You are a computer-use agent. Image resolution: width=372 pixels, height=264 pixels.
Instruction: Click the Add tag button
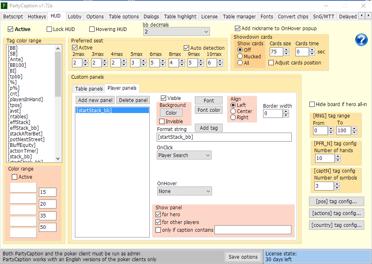(209, 128)
